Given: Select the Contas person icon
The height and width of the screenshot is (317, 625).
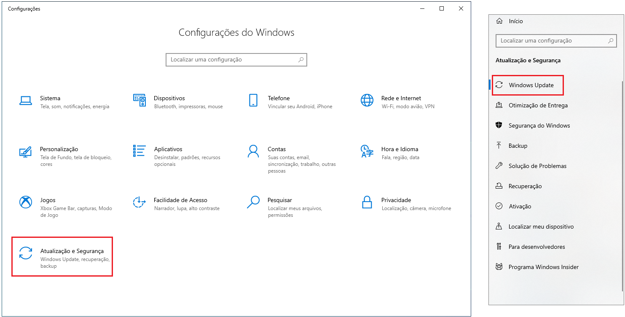Looking at the screenshot, I should pyautogui.click(x=253, y=151).
